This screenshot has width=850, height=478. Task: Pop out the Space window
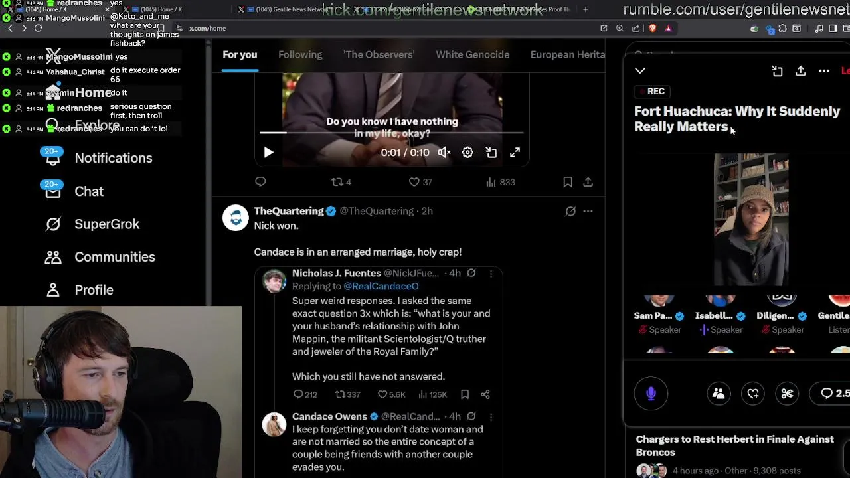point(777,71)
